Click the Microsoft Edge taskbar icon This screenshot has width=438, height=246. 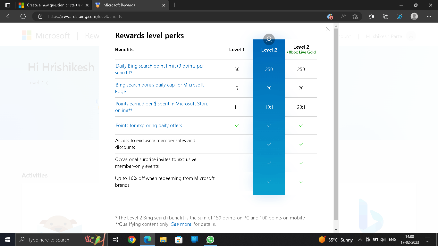tap(147, 240)
